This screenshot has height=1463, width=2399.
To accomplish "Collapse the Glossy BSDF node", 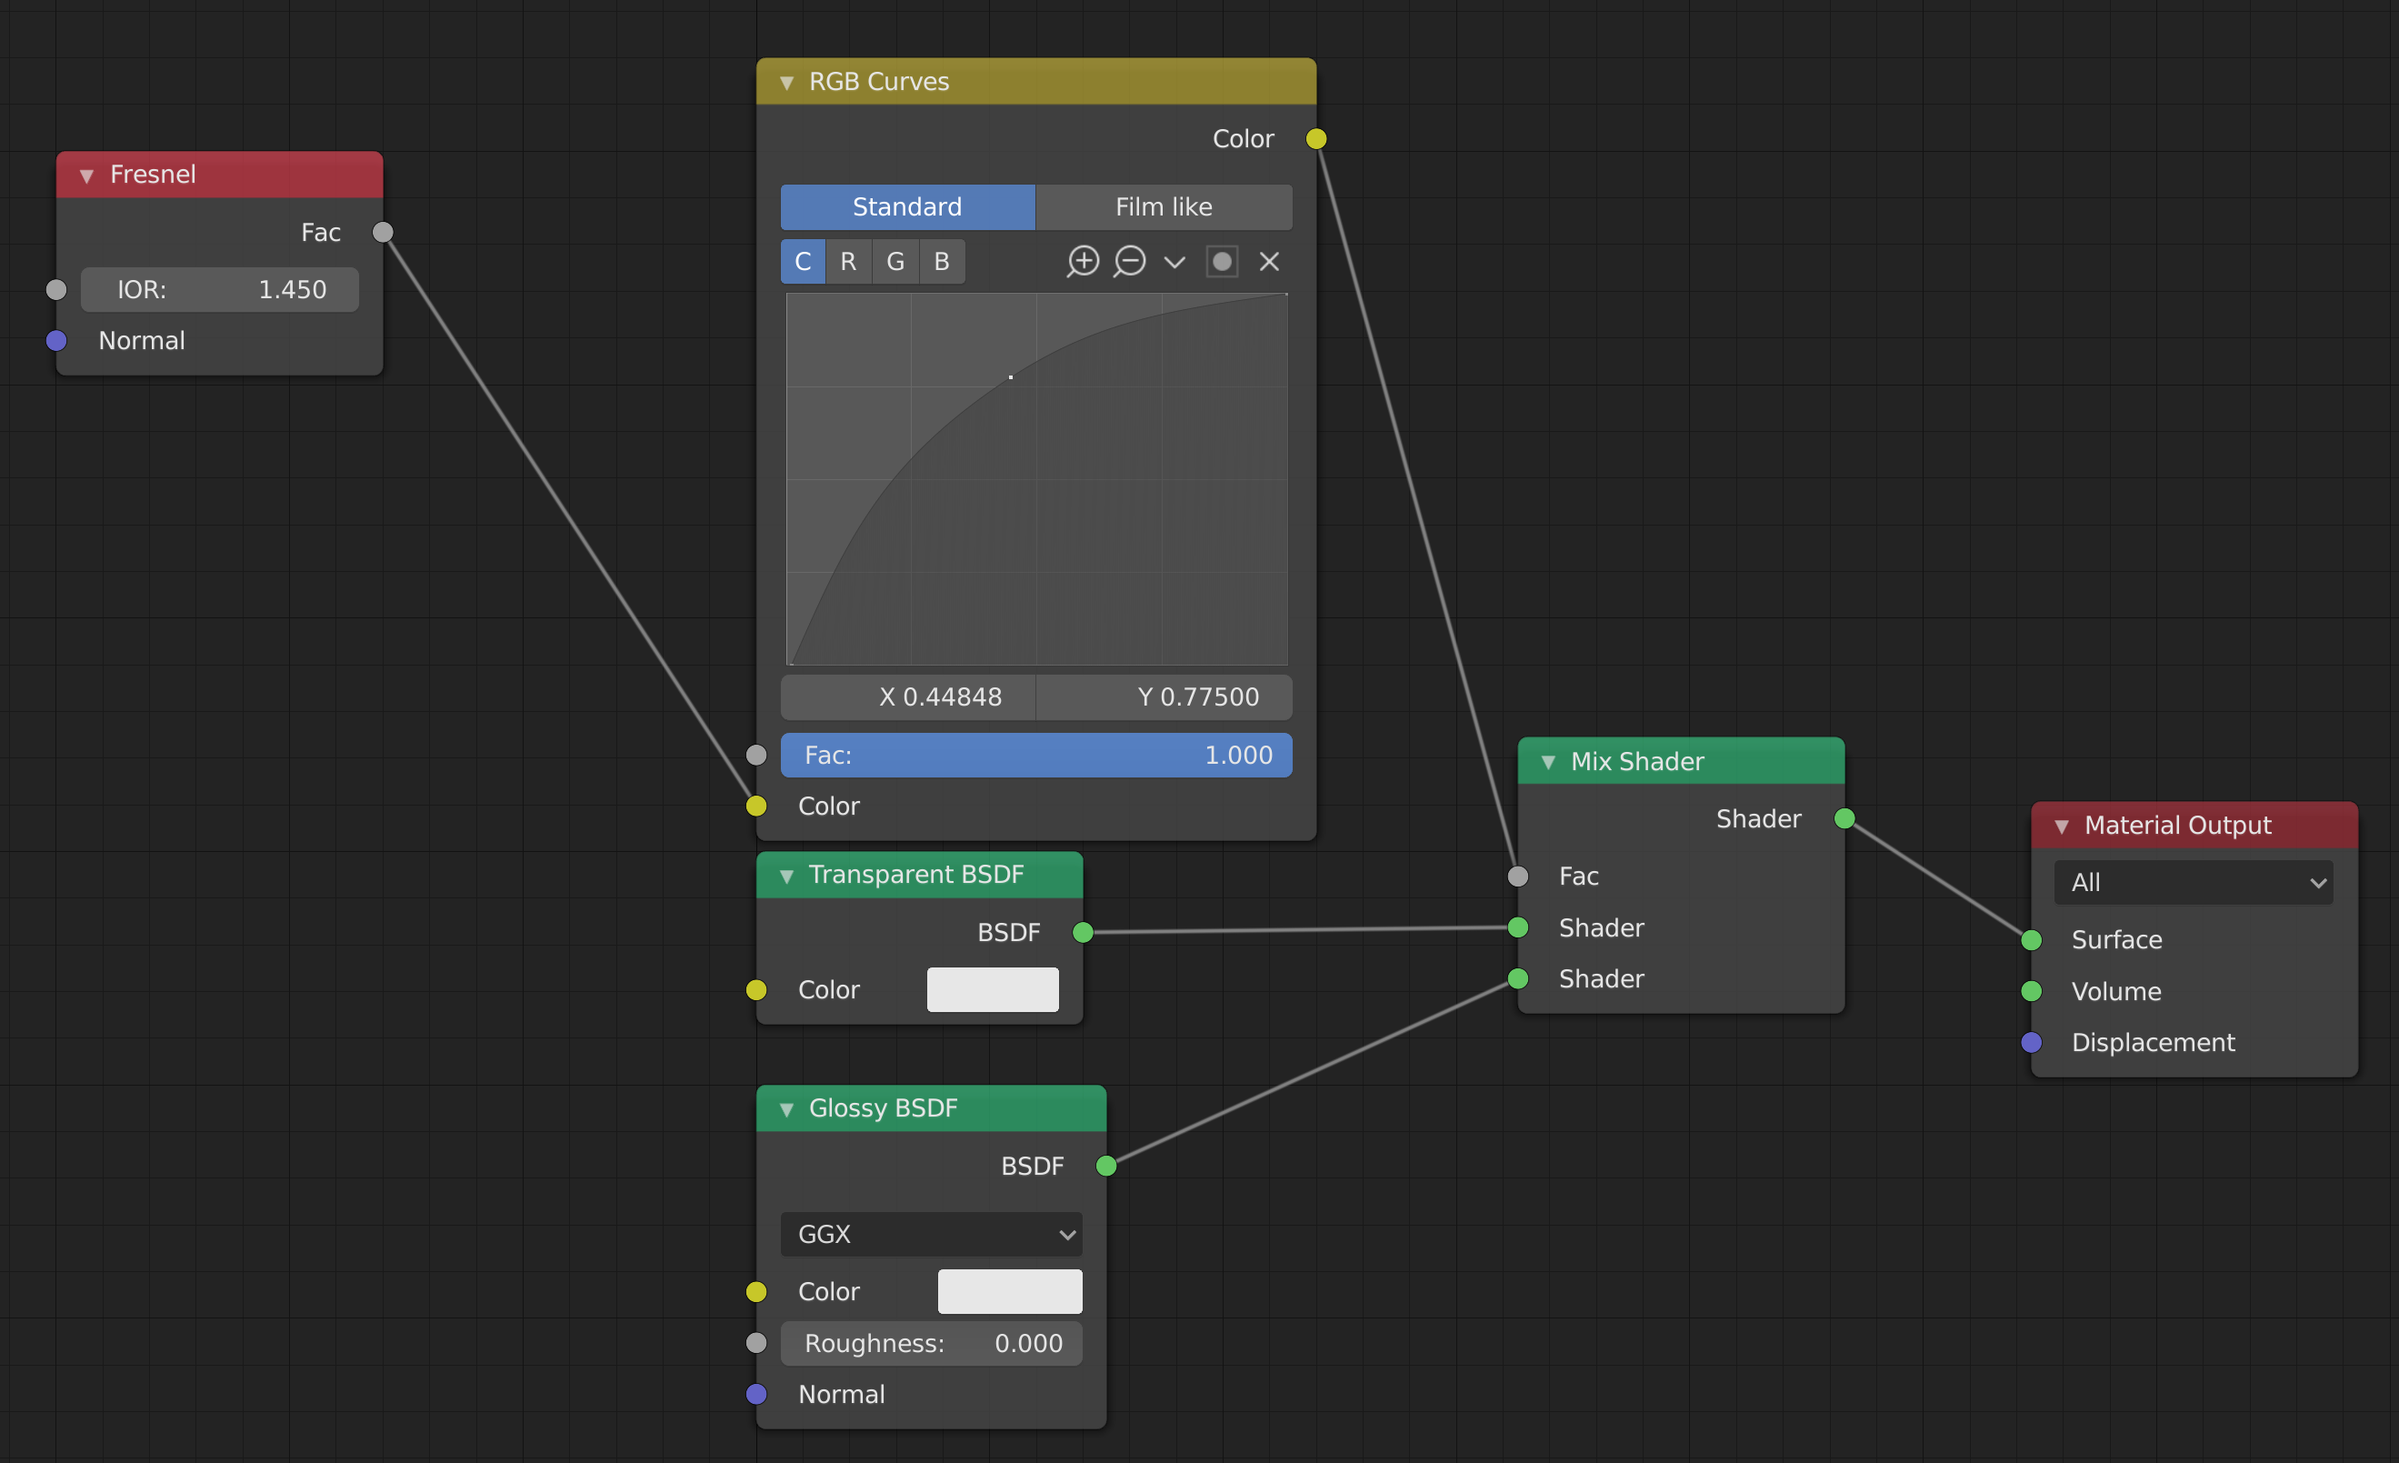I will (786, 1108).
